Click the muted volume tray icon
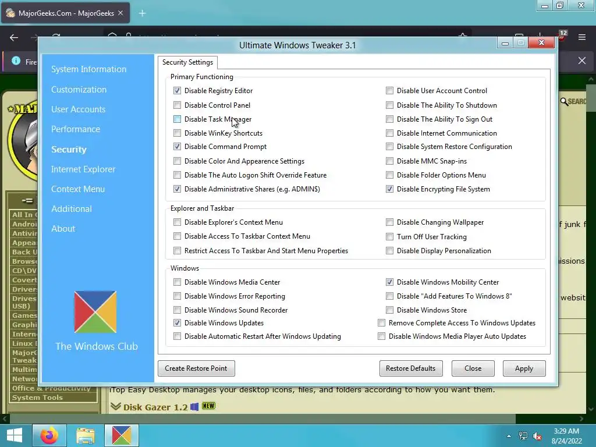The width and height of the screenshot is (596, 447). click(x=537, y=436)
